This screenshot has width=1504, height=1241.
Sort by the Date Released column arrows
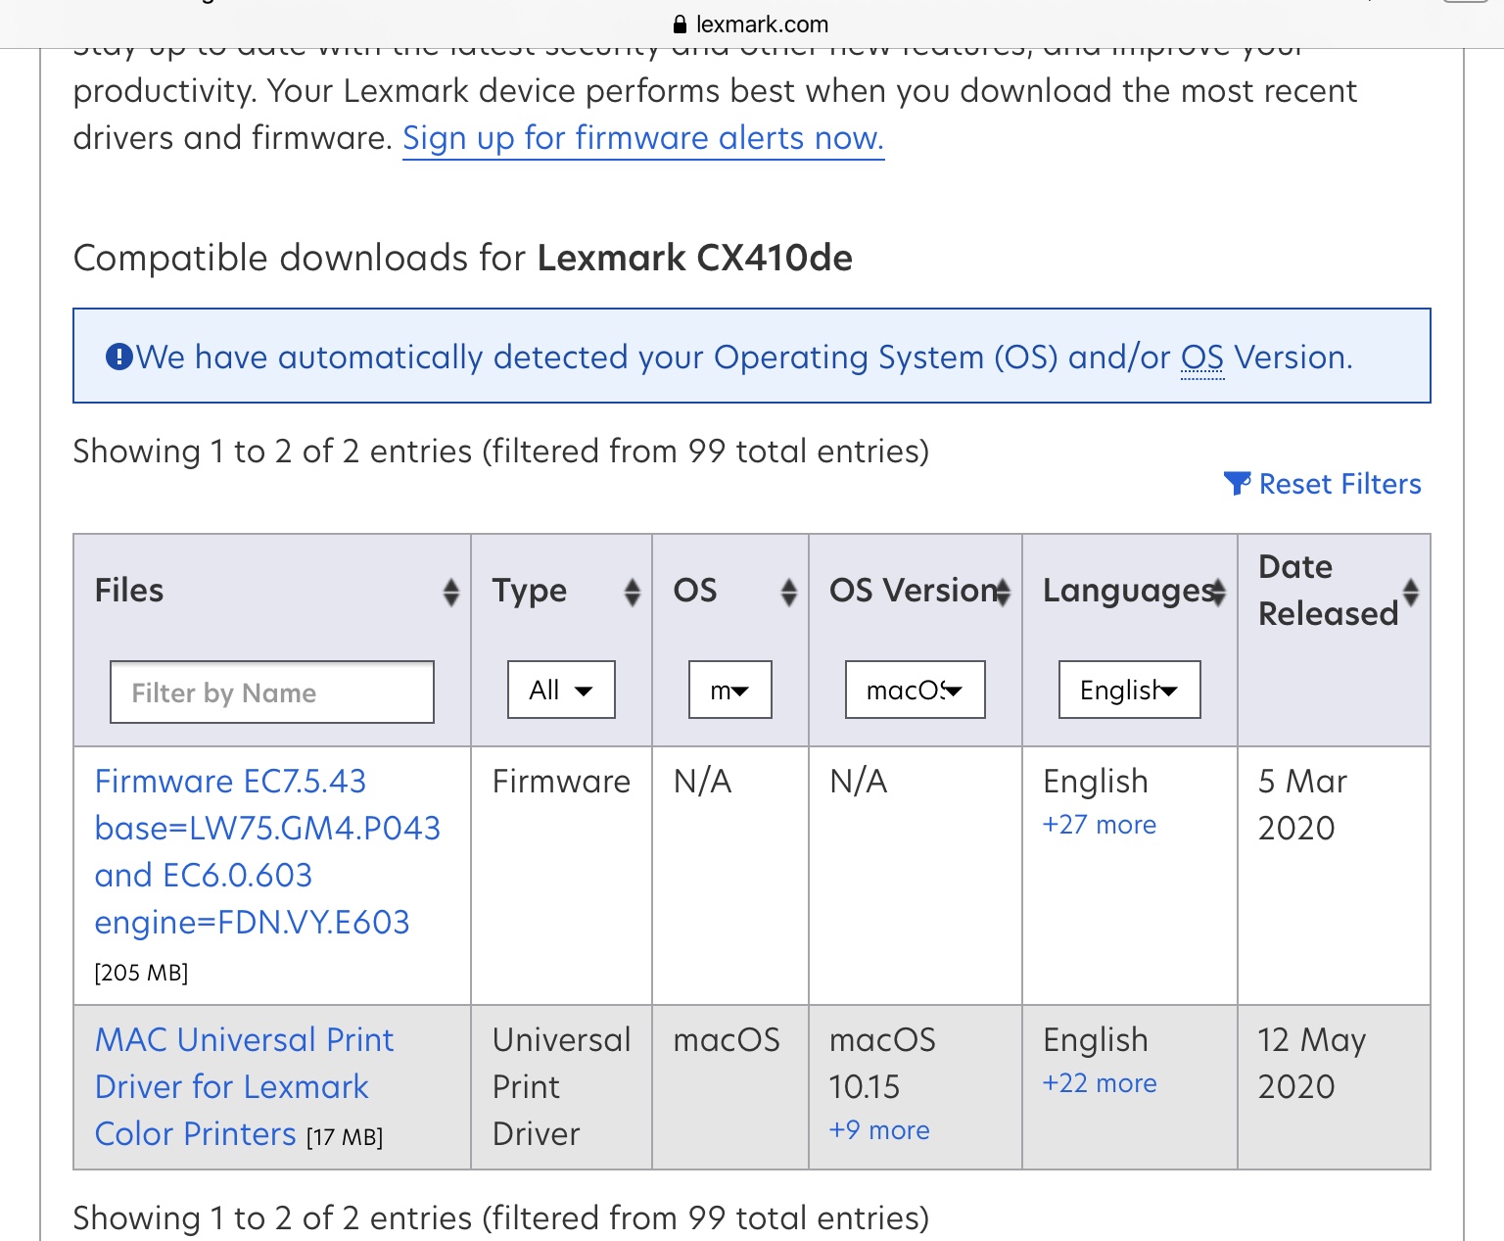point(1411,592)
